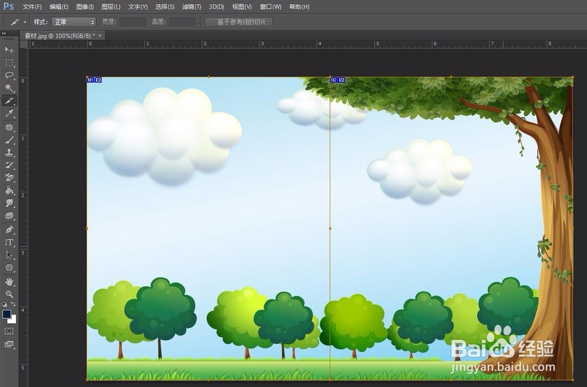Image resolution: width=587 pixels, height=387 pixels.
Task: Select the Patch healing tool
Action: (x=9, y=127)
